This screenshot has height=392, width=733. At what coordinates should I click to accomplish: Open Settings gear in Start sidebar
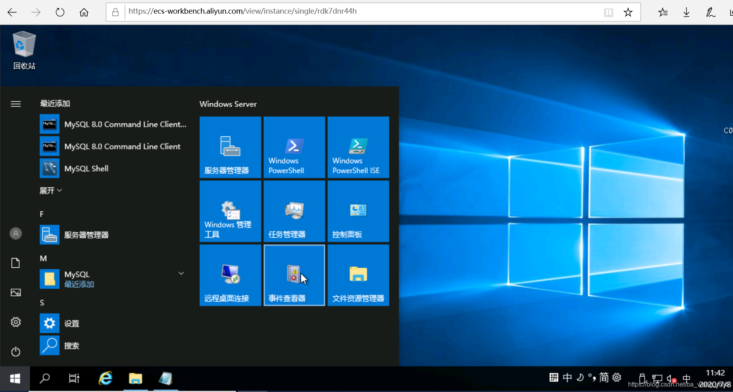click(16, 322)
